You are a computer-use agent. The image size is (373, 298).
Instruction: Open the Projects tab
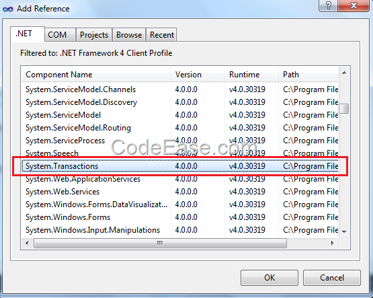pyautogui.click(x=94, y=35)
